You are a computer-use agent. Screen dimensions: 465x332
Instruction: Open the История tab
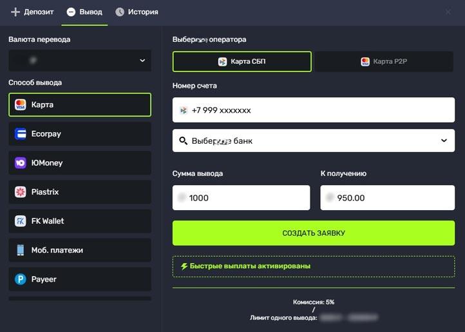click(142, 12)
